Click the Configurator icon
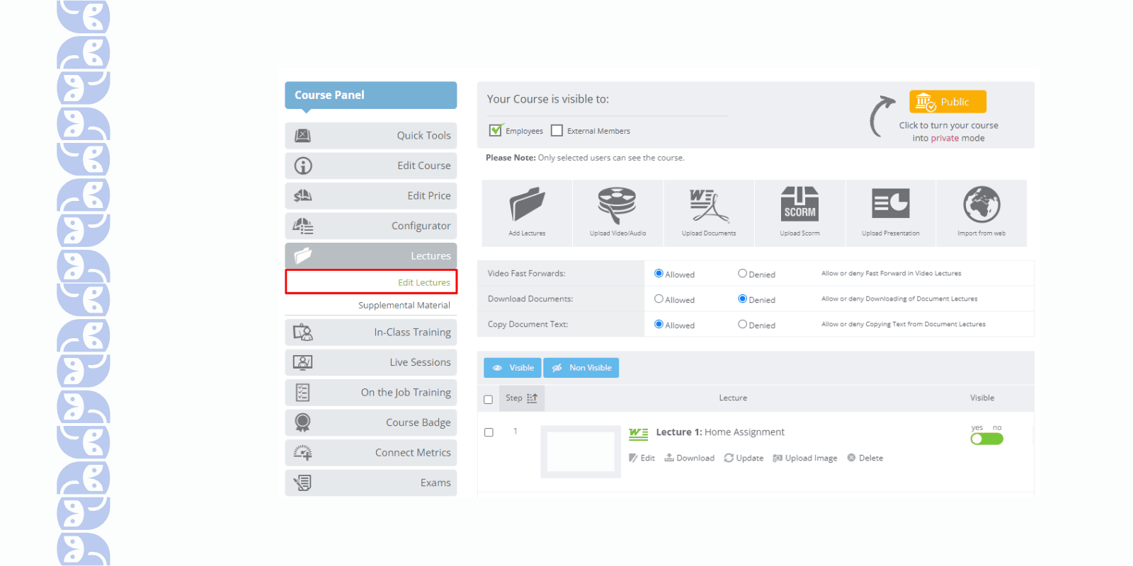The width and height of the screenshot is (1133, 566). 303,226
